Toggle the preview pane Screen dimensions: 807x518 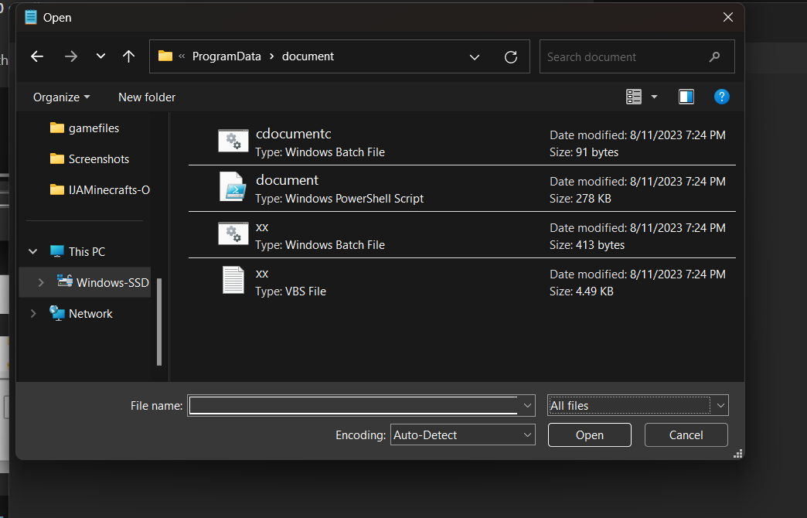click(686, 97)
